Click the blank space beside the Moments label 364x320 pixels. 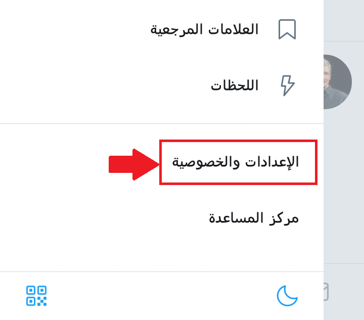coord(105,85)
